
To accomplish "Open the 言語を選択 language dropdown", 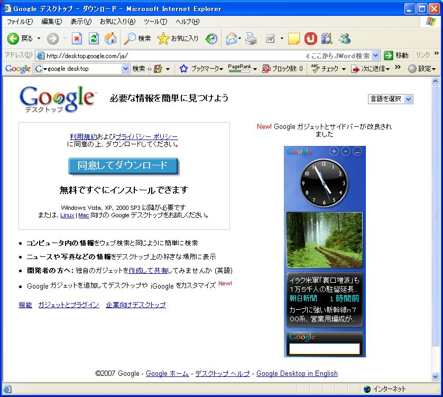I will 390,99.
